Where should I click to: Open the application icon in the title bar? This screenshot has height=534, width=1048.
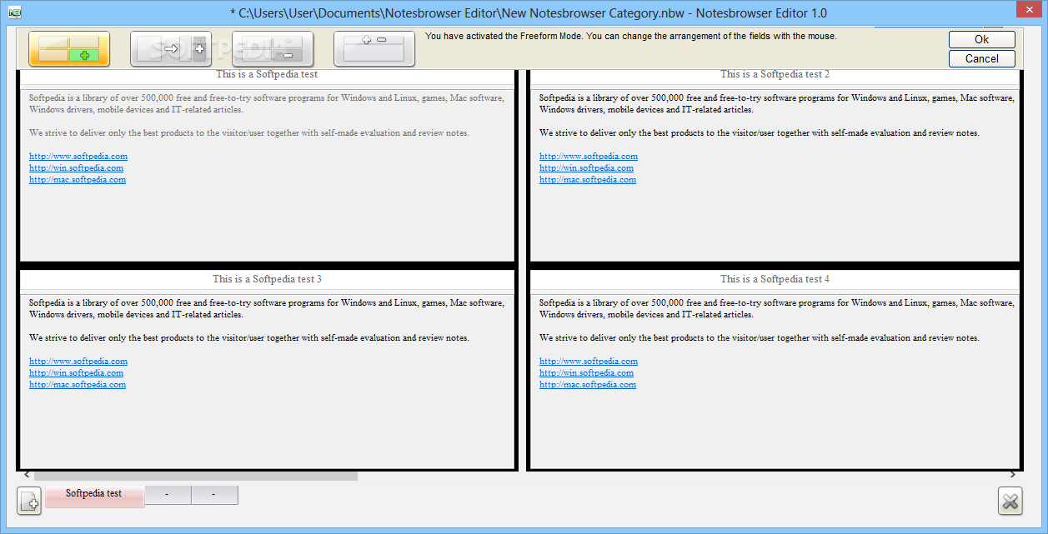pyautogui.click(x=14, y=12)
